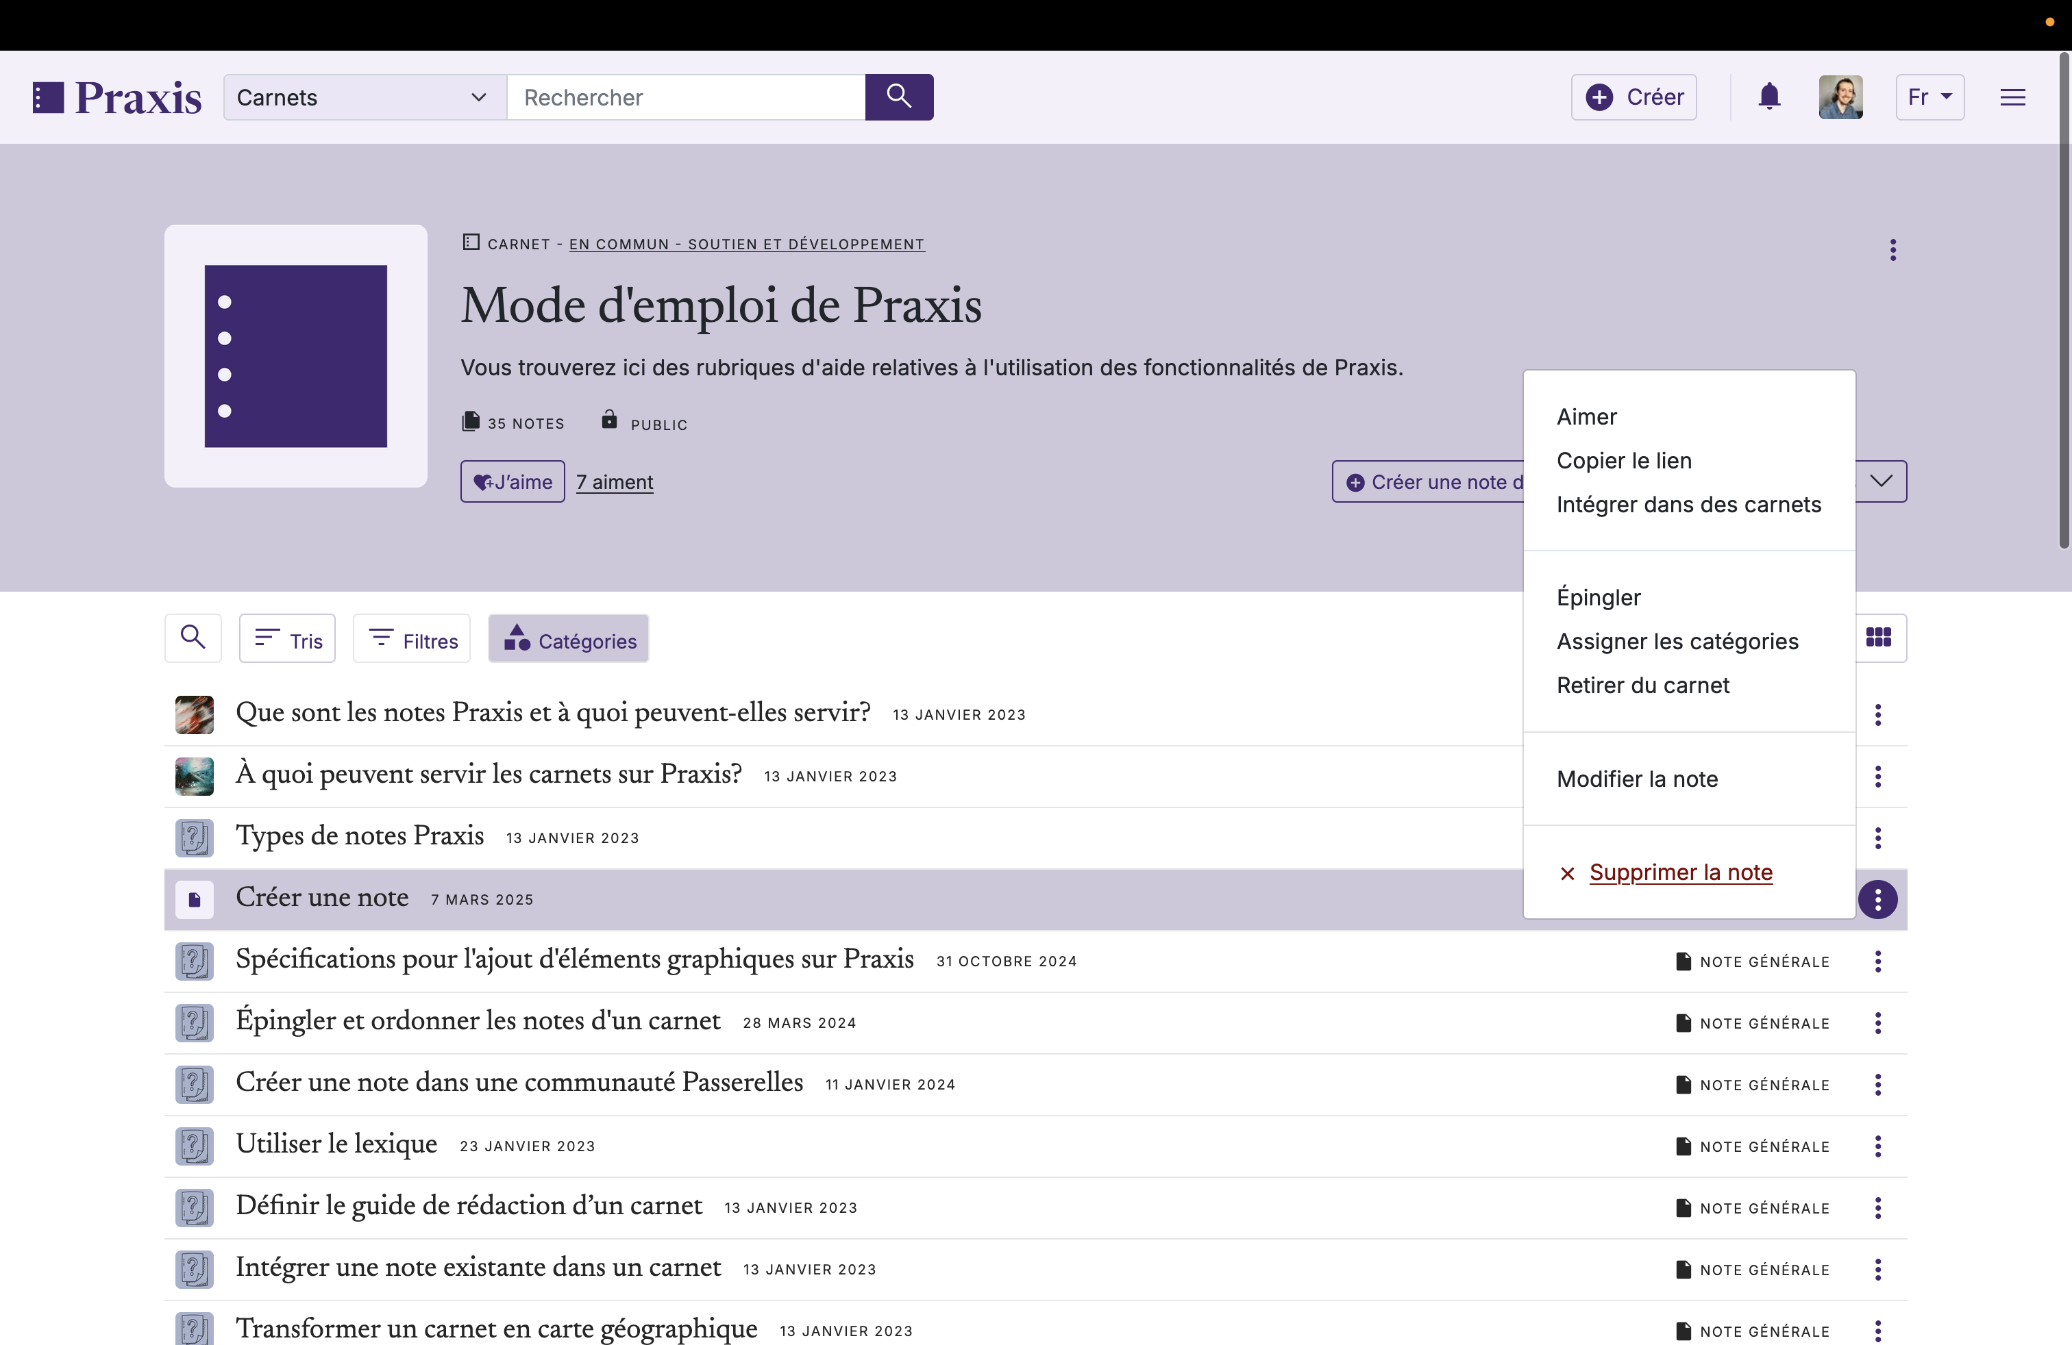
Task: Select Épingler in the context menu
Action: tap(1599, 598)
